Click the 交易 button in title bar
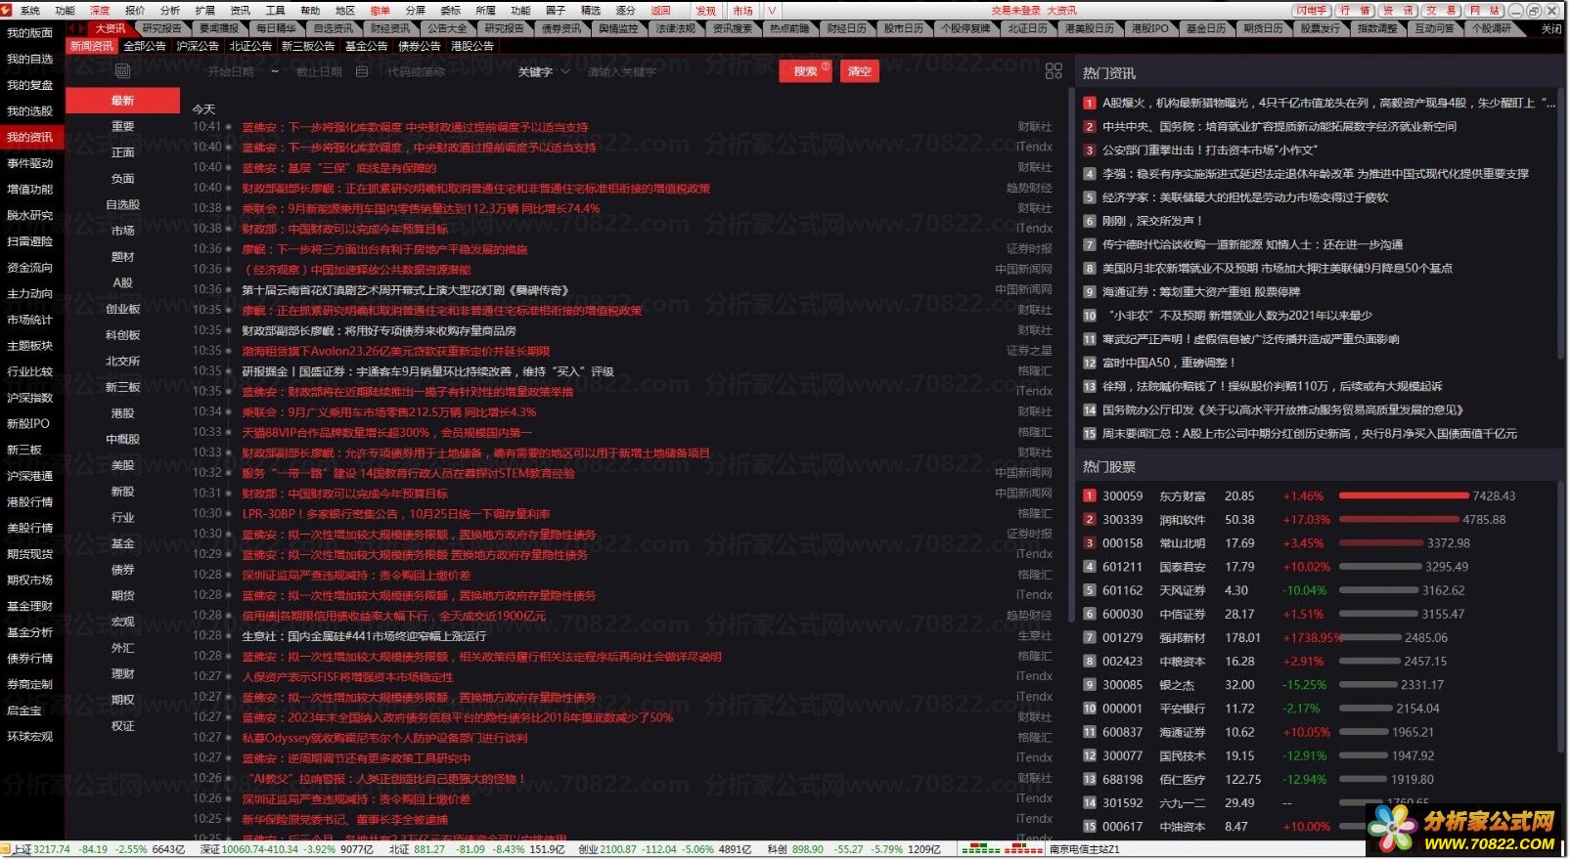This screenshot has width=1571, height=860. point(1440,10)
